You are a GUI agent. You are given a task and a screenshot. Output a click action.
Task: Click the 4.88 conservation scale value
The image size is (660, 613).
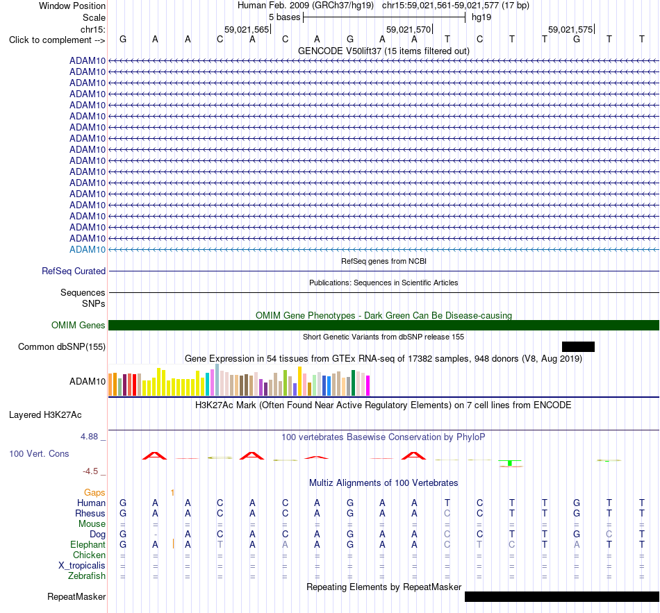coord(89,437)
